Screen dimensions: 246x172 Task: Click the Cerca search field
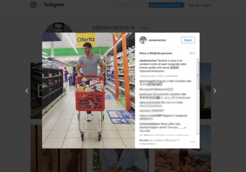[x=128, y=5]
